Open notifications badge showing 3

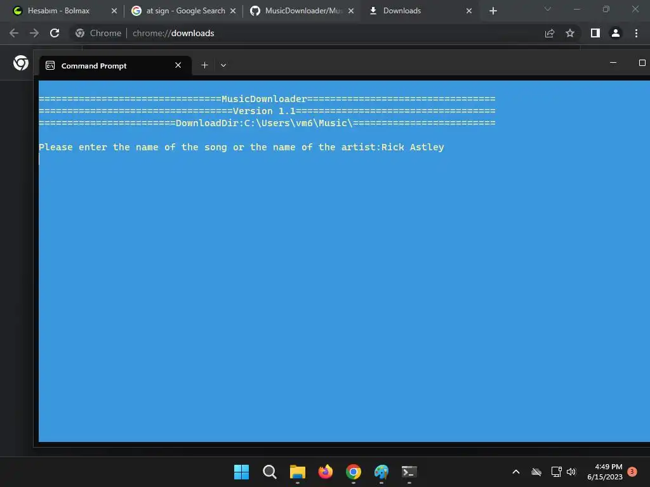click(x=632, y=471)
